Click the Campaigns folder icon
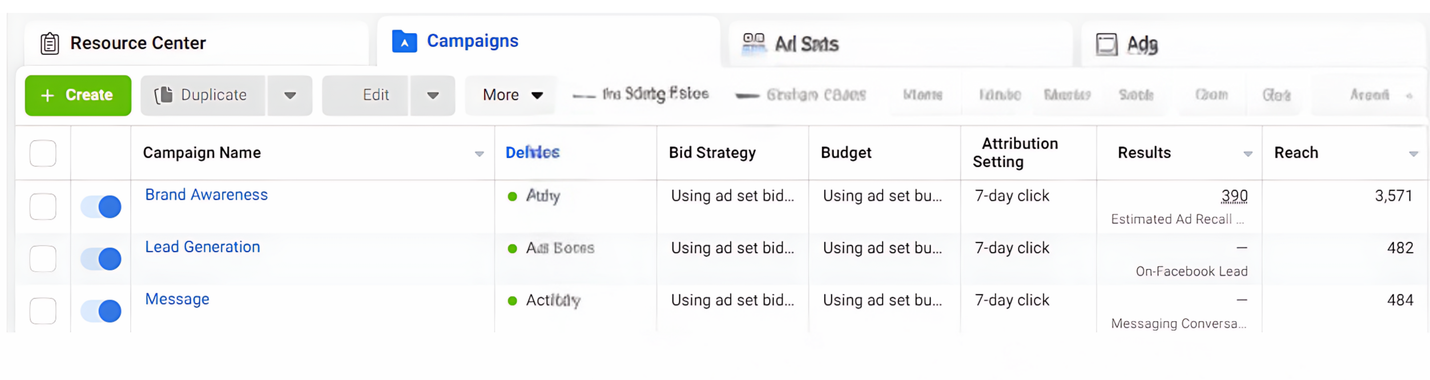Screen dimensions: 1430x380 tap(404, 42)
